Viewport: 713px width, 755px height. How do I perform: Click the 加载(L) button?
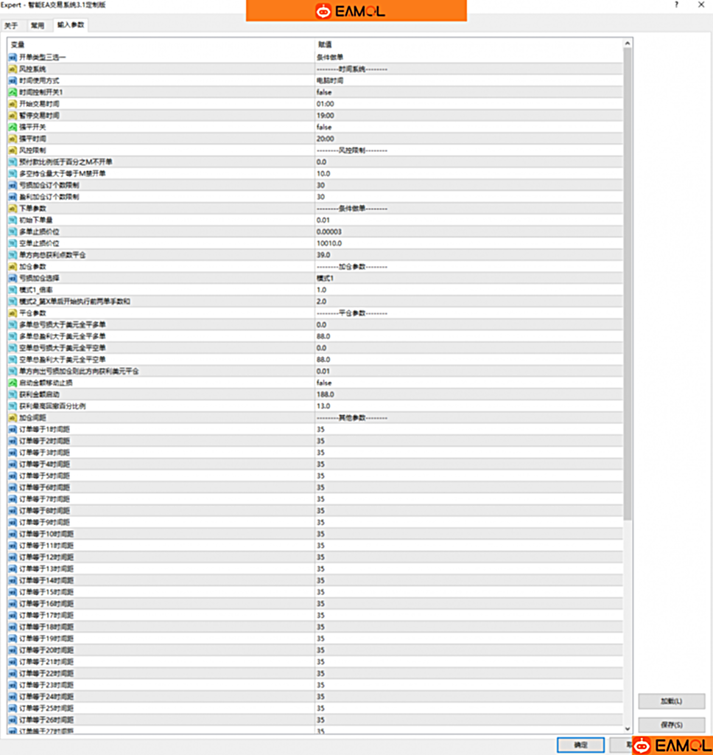tap(671, 701)
